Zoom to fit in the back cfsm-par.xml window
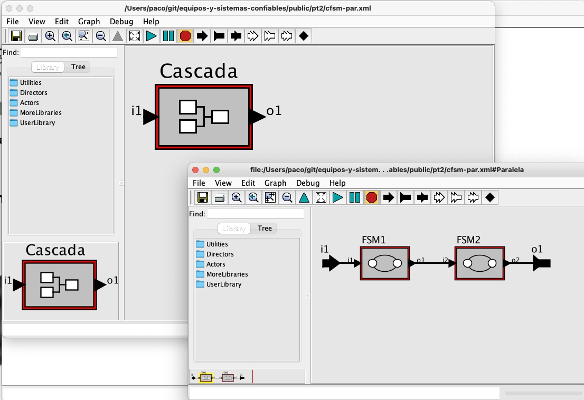Viewport: 584px width, 400px height. (84, 36)
